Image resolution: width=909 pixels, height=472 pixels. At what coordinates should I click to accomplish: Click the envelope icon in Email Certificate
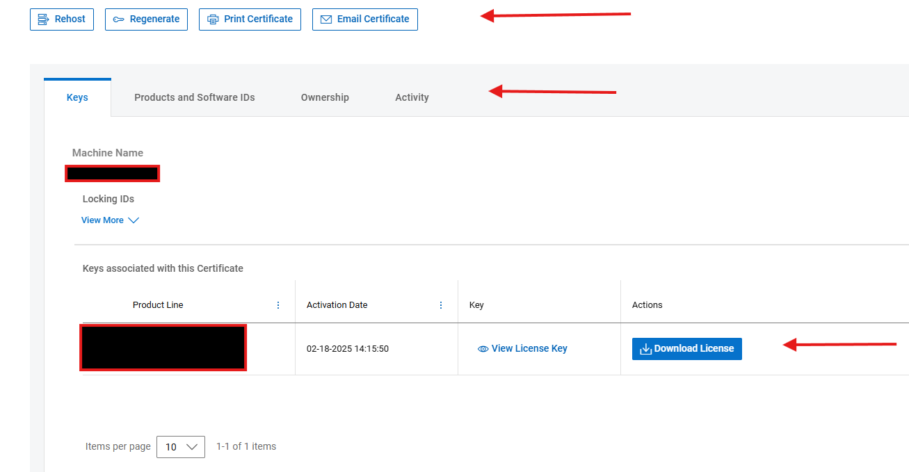point(325,19)
